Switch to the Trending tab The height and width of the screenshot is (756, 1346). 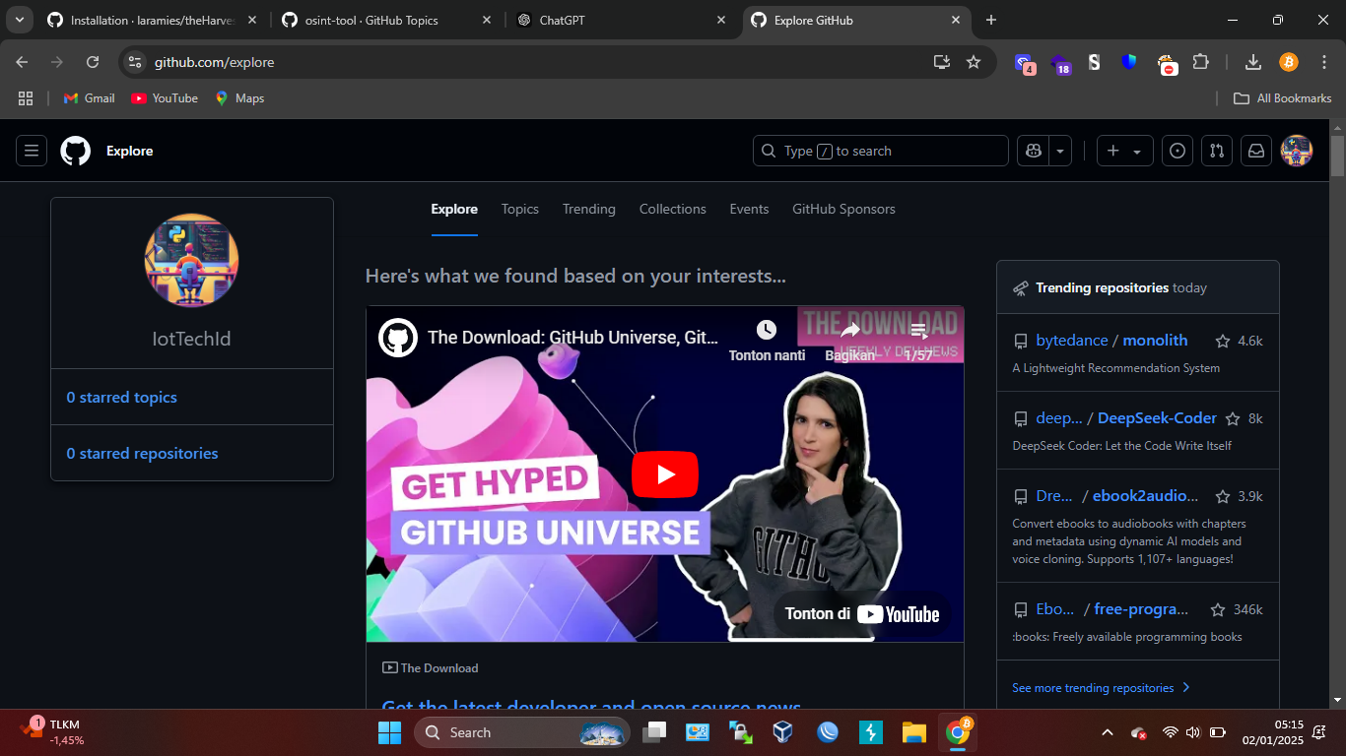click(589, 209)
